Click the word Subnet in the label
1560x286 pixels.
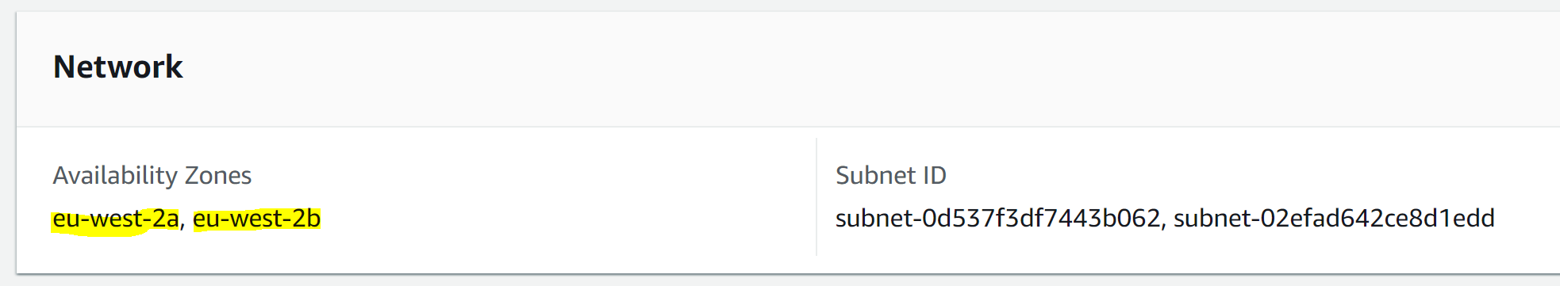click(x=875, y=175)
